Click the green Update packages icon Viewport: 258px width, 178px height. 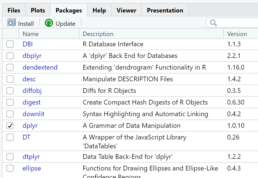49,23
